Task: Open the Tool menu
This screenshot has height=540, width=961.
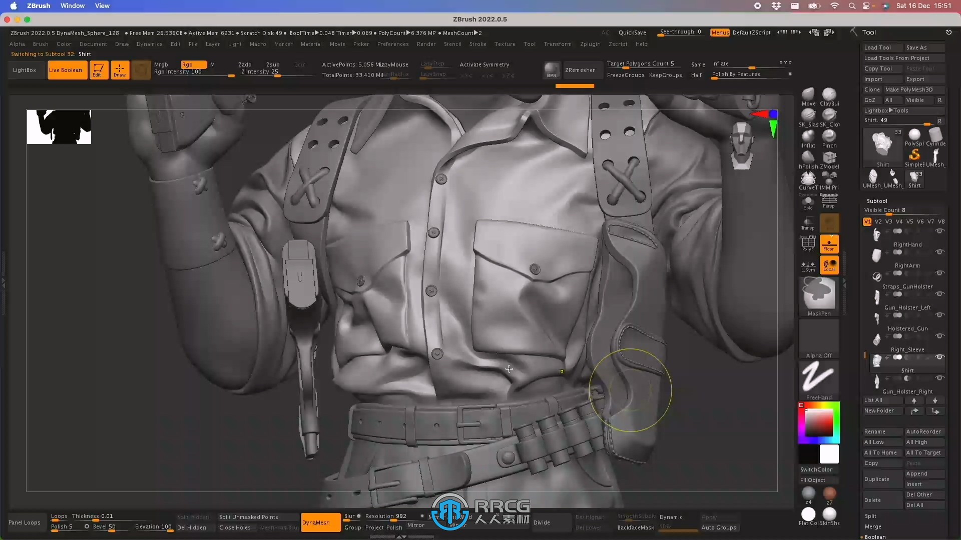Action: click(530, 44)
